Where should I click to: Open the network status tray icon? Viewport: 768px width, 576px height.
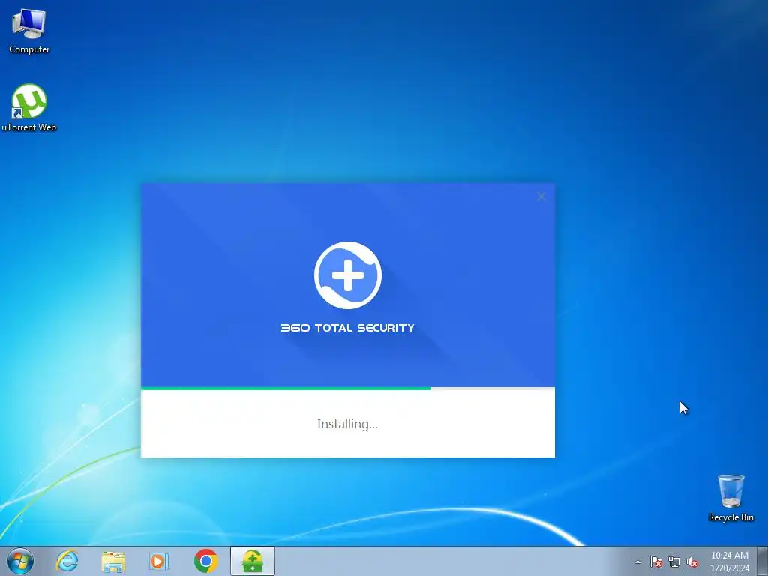[x=674, y=562]
